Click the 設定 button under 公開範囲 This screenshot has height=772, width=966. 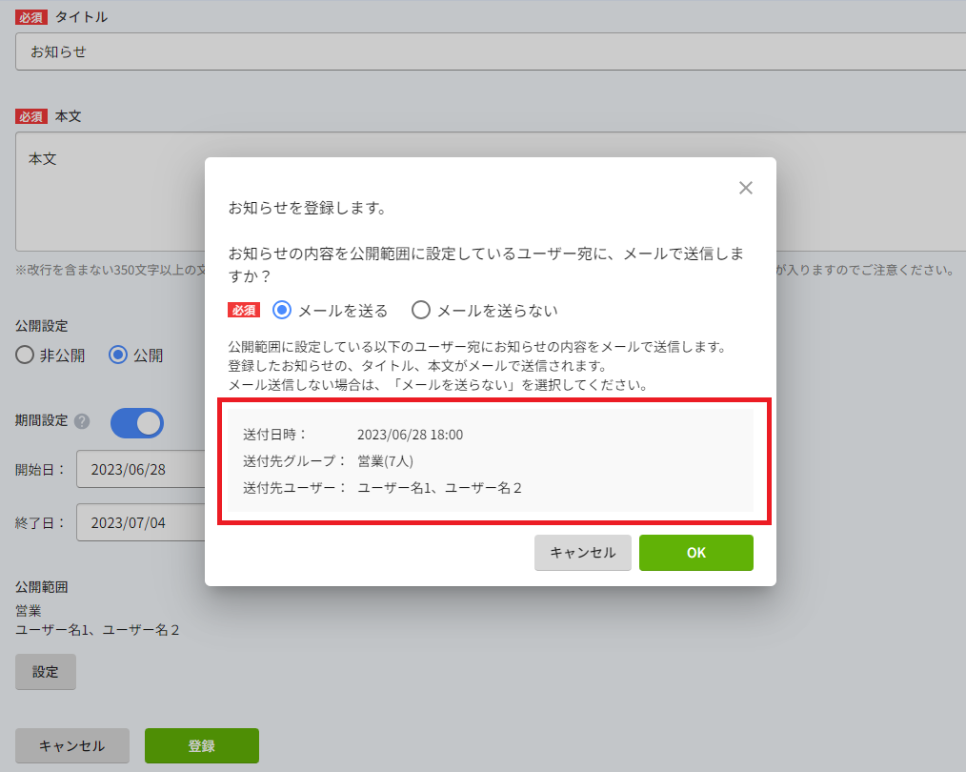[x=46, y=672]
